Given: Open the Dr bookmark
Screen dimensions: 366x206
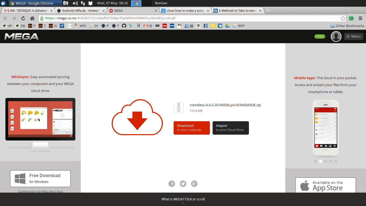Looking at the screenshot, I should pos(94,26).
